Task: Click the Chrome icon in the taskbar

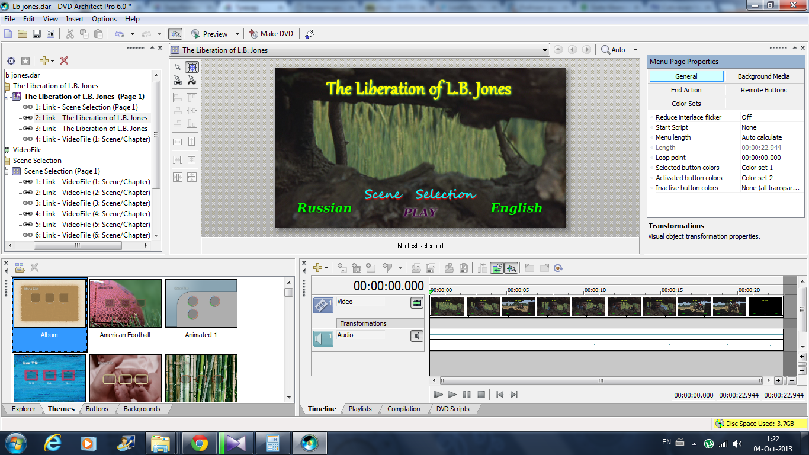Action: click(199, 443)
